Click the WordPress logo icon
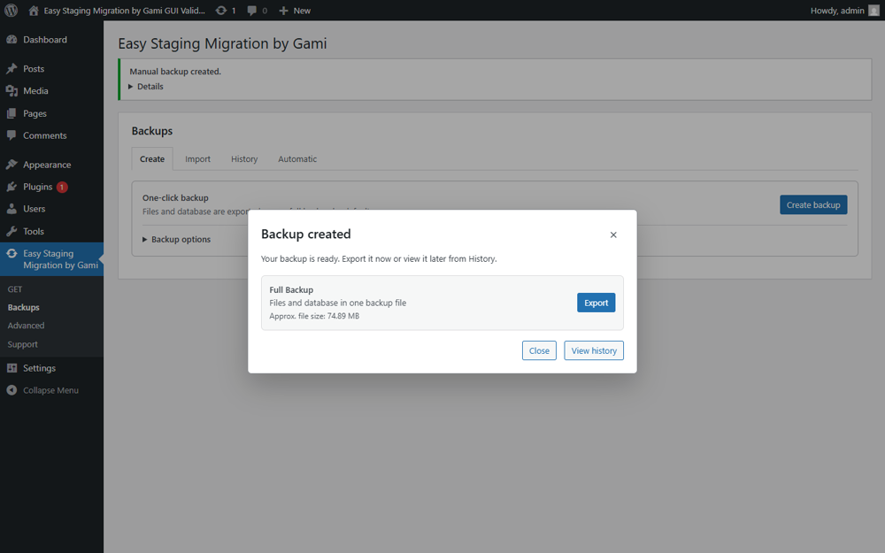Viewport: 885px width, 553px height. tap(12, 10)
